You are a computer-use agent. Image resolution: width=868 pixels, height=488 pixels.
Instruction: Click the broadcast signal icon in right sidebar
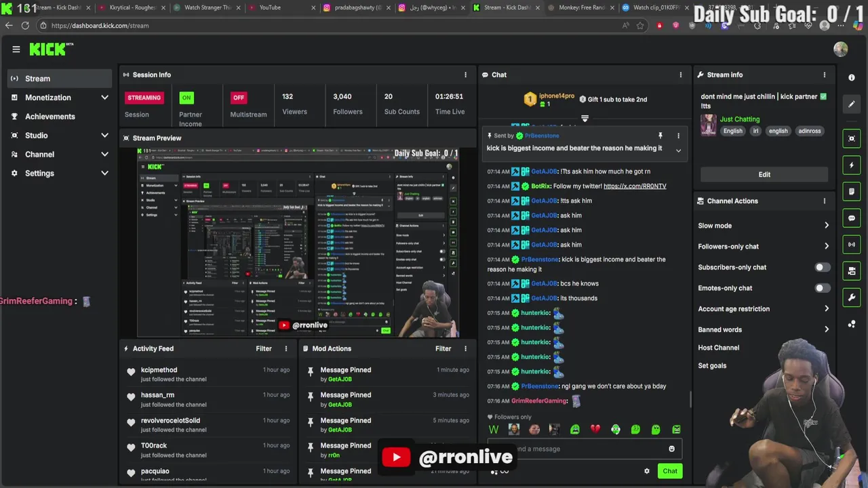852,245
